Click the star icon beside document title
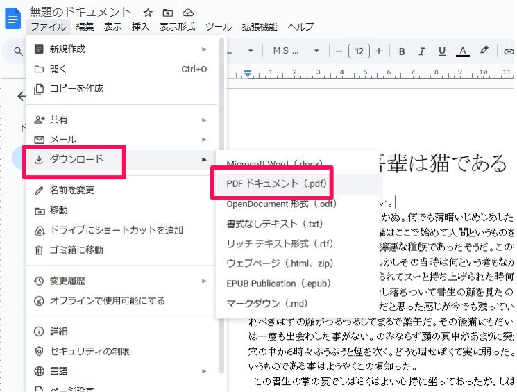The width and height of the screenshot is (517, 392). coord(148,13)
